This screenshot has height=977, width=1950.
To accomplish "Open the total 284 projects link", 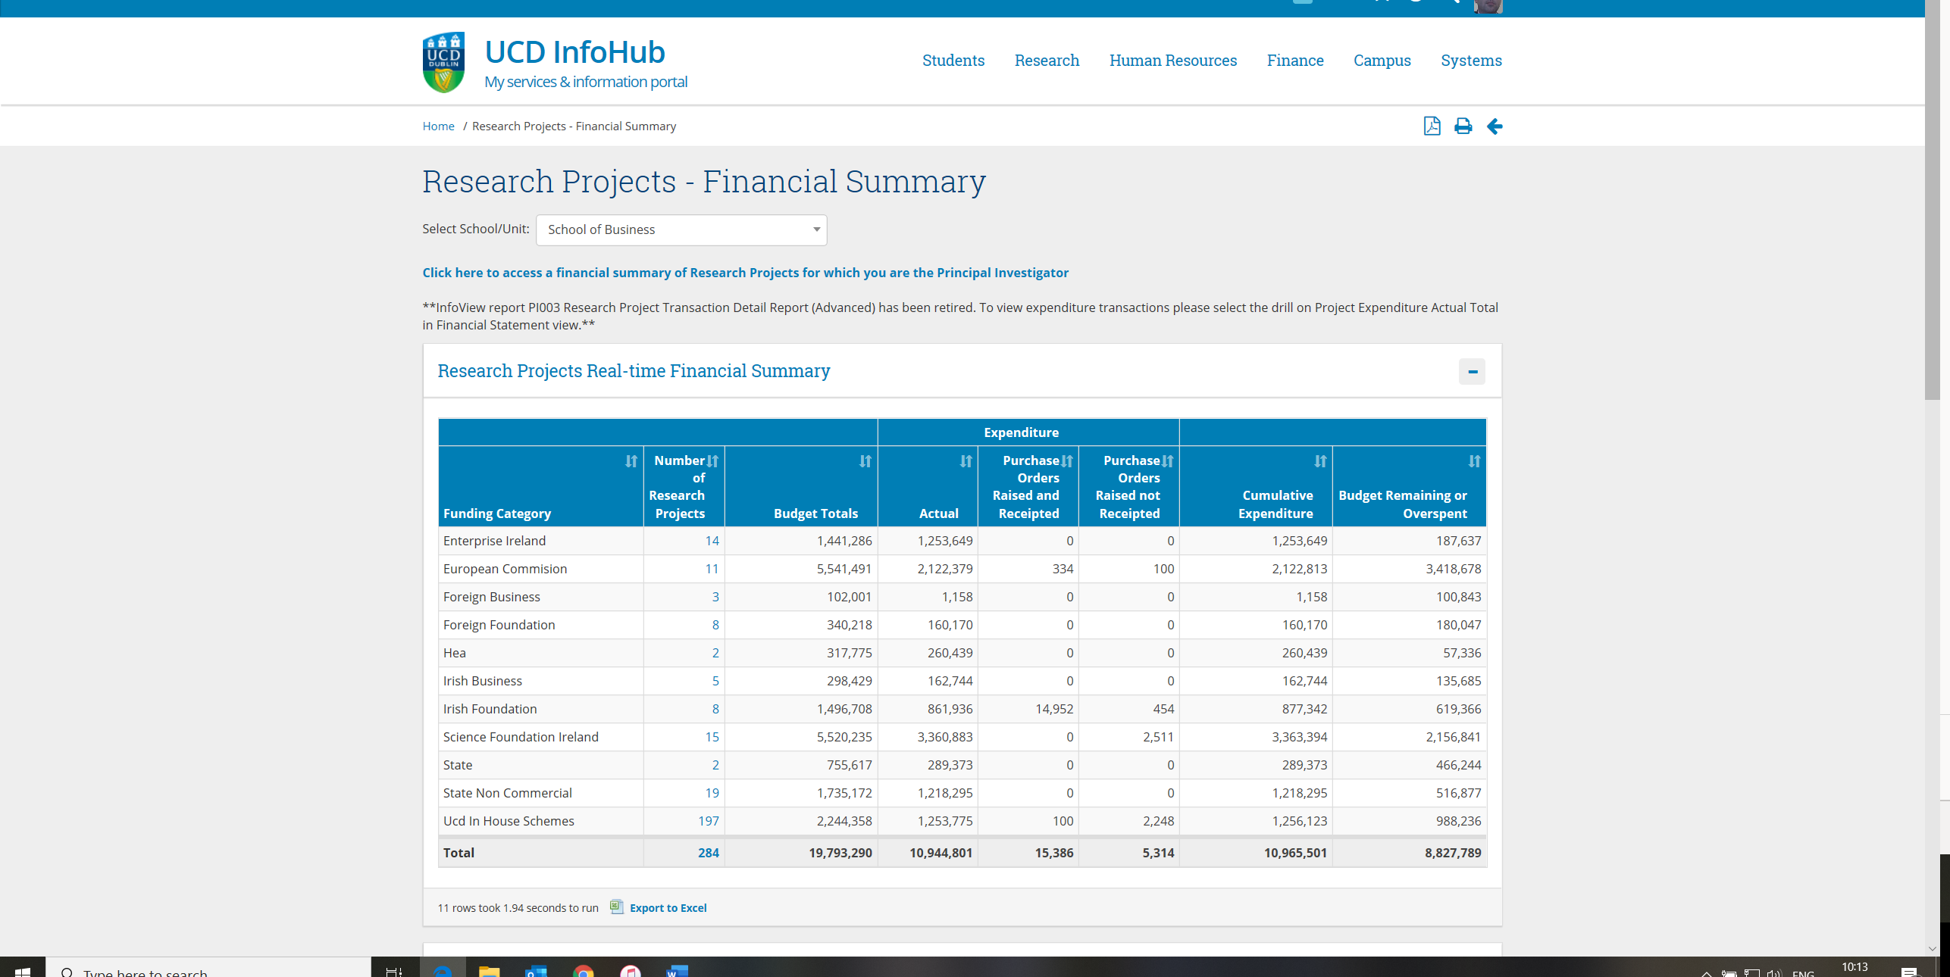I will (709, 853).
